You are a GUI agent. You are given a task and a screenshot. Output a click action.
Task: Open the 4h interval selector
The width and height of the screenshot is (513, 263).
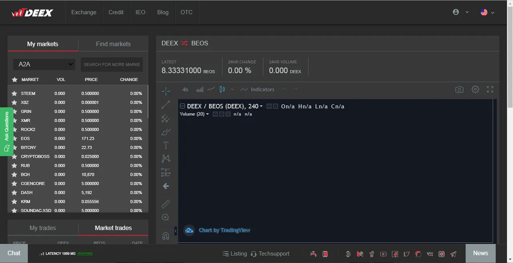[x=185, y=89]
